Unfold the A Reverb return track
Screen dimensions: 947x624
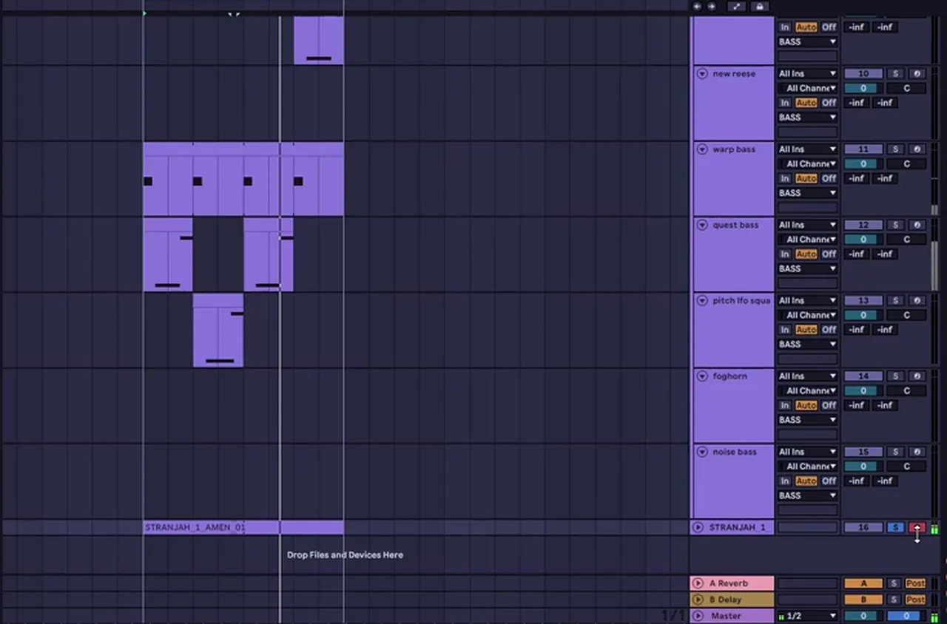point(698,583)
